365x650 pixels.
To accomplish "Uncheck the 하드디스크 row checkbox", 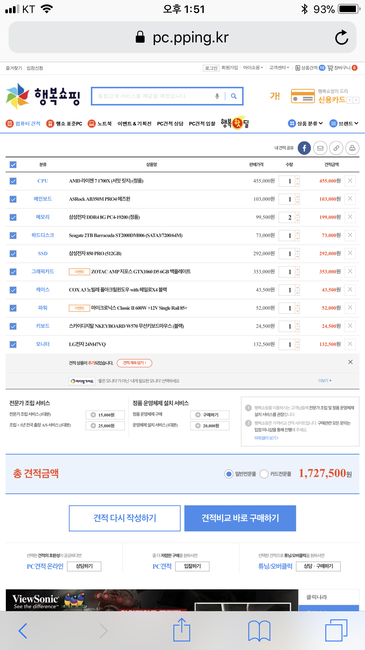I will coord(13,236).
